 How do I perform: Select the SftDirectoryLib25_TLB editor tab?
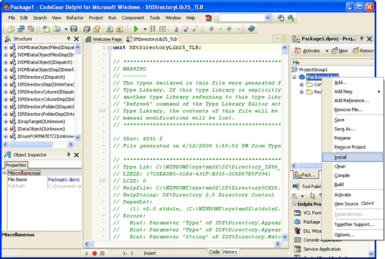[x=152, y=39]
